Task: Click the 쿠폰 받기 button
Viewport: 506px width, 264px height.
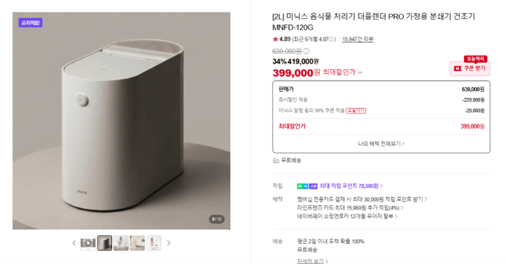Action: [470, 68]
